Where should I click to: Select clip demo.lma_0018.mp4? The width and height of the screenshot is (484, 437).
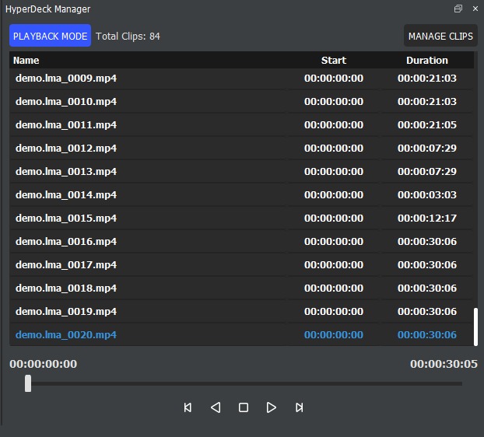point(241,288)
